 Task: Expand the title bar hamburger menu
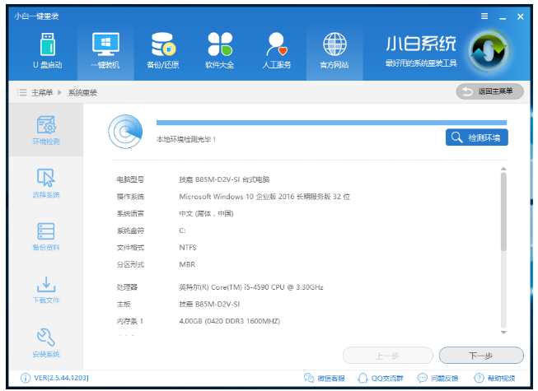pyautogui.click(x=484, y=16)
